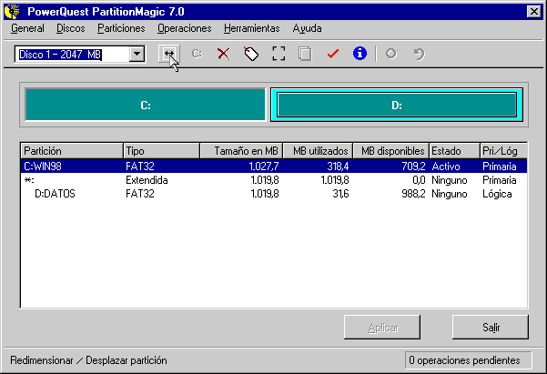Click the convert partition C: icon
Viewport: 547px width, 374px height.
(x=197, y=54)
